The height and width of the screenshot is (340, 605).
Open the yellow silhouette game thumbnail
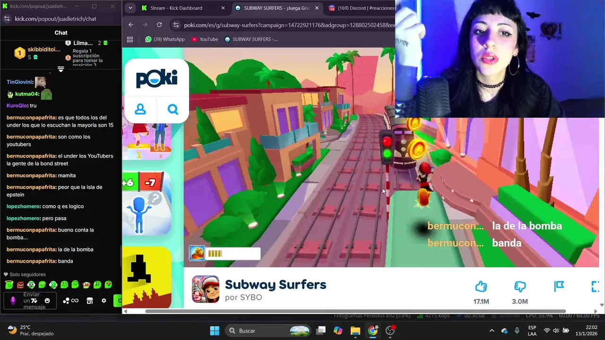click(147, 277)
